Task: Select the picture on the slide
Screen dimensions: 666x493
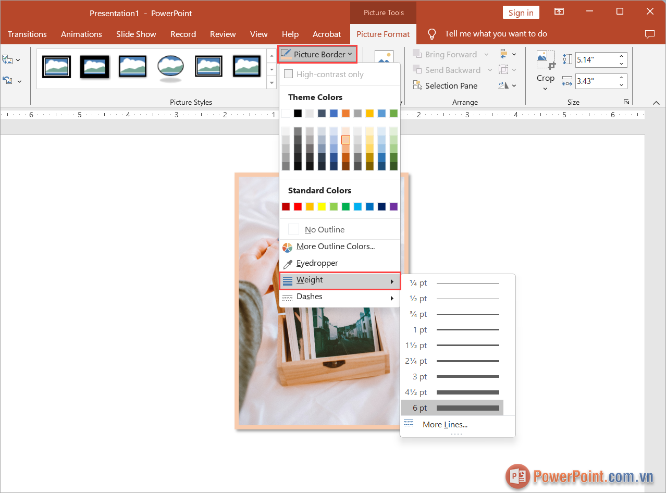Action: (x=322, y=301)
